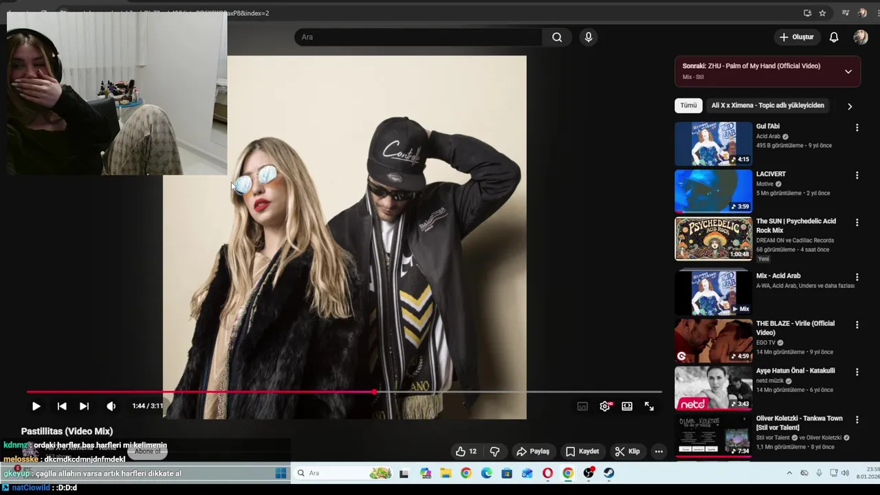
Task: Open the LACIVERT video thumbnail
Action: (714, 191)
